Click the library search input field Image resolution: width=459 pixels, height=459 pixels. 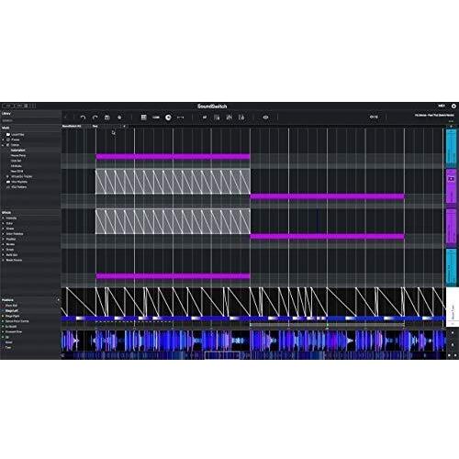pyautogui.click(x=30, y=120)
